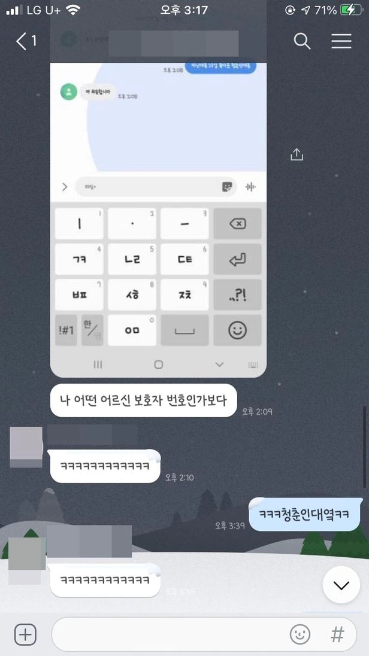Jump to latest message with down chevron
369x656 pixels.
341,585
